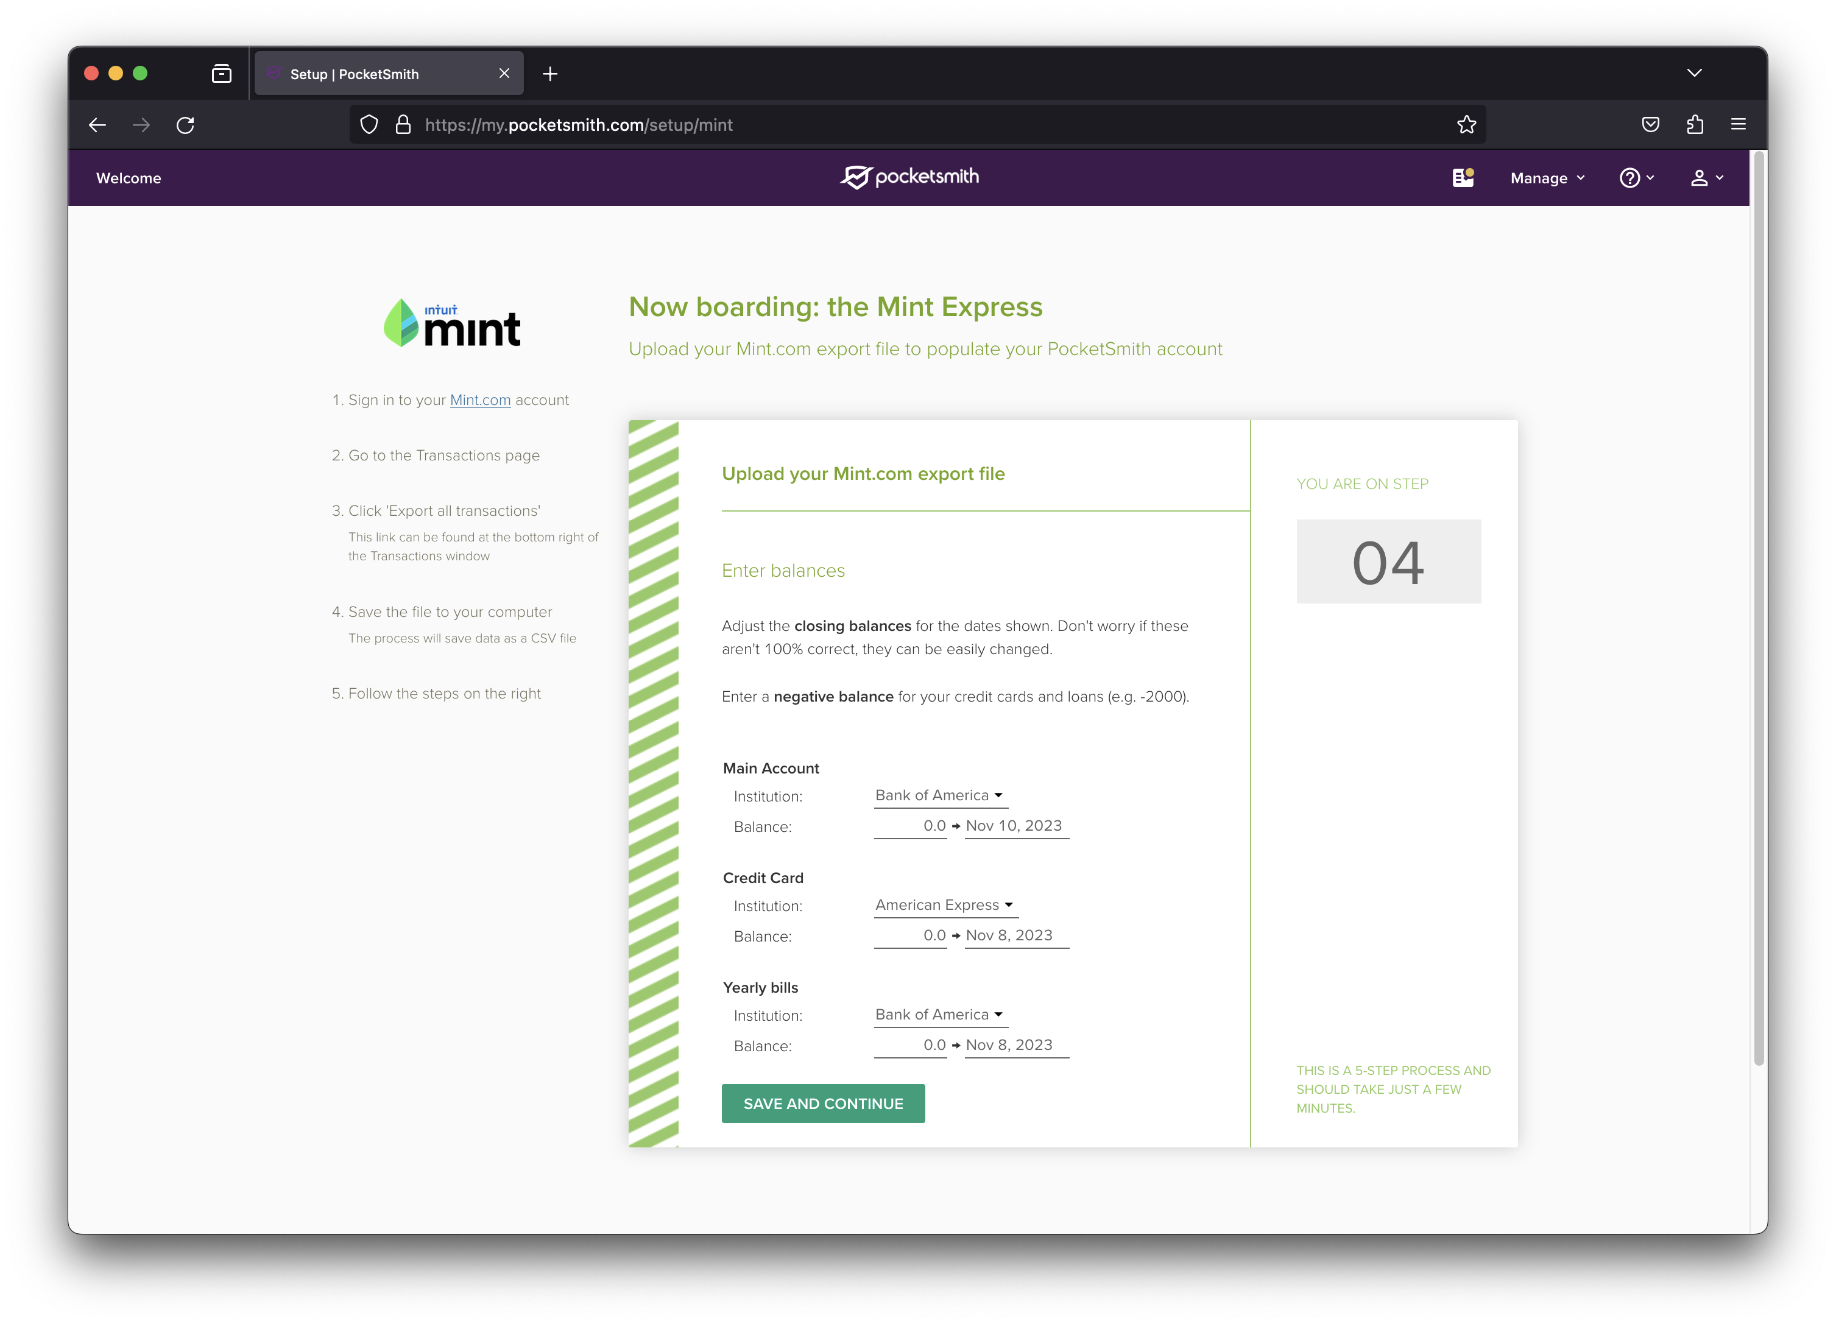
Task: Click the browser extensions icon
Action: pyautogui.click(x=1695, y=125)
